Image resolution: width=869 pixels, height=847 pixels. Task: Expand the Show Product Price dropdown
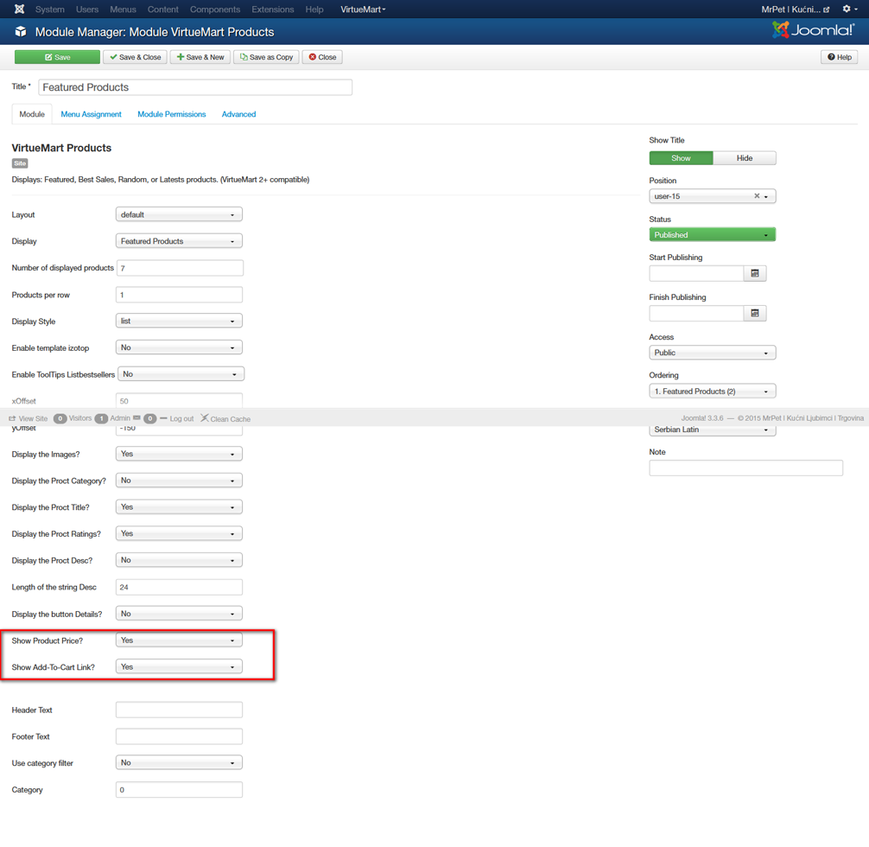tap(179, 640)
